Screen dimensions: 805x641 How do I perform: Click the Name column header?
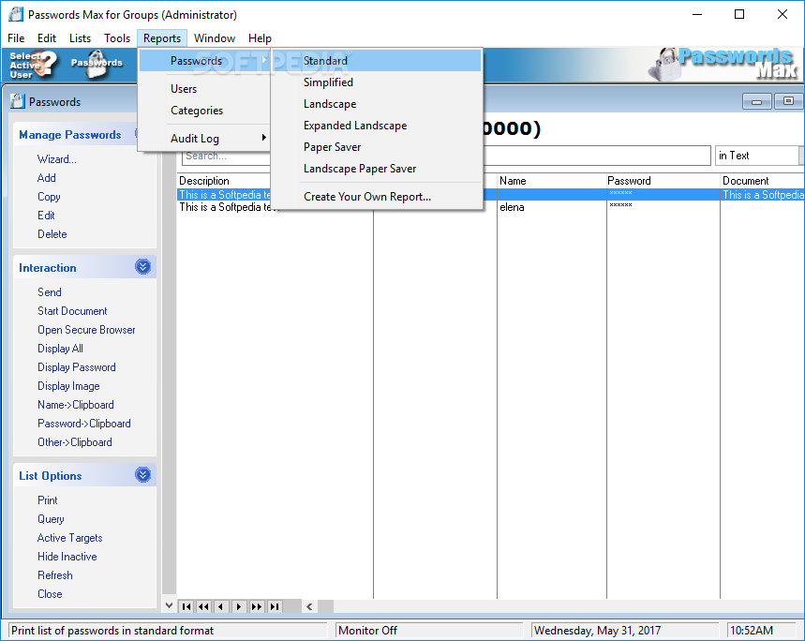coord(551,181)
